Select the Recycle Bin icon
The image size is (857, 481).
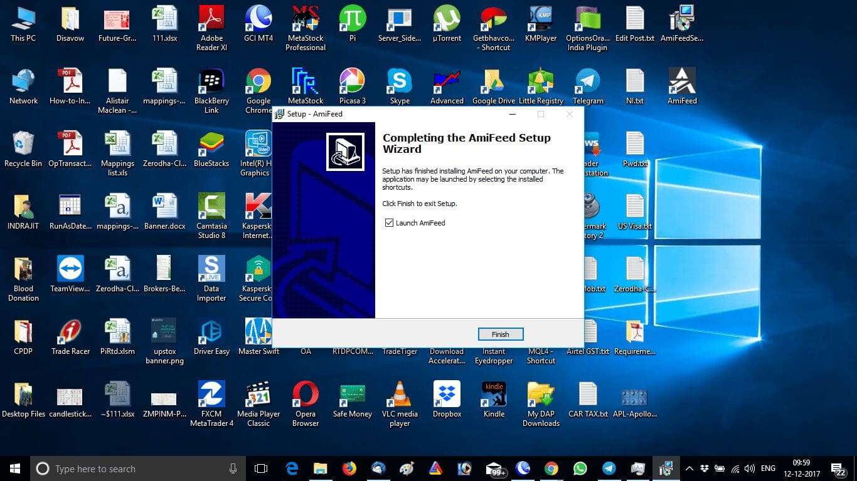(23, 149)
